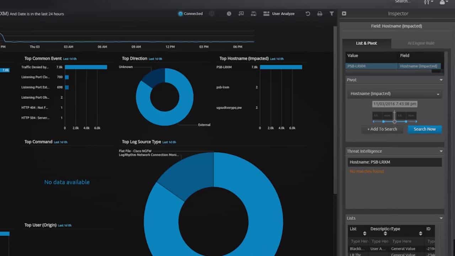Screen dimensions: 455x256
Task: Click the dashboard vertical scrollbar
Action: click(335, 110)
